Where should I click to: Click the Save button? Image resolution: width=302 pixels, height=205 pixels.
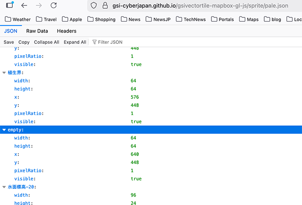tap(8, 42)
